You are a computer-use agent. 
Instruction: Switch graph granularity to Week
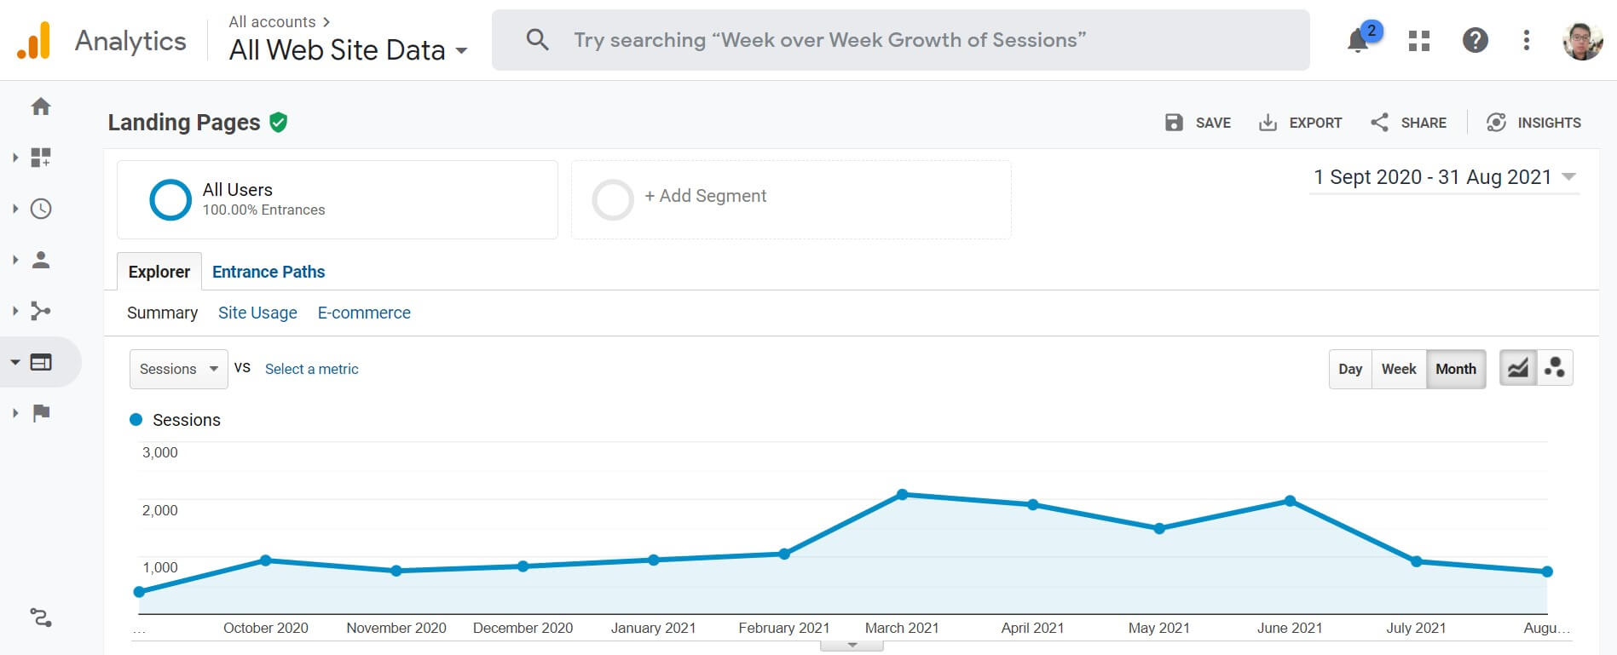[x=1398, y=369]
